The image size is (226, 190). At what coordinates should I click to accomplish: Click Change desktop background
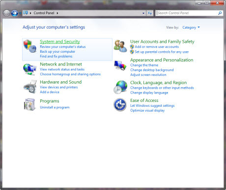point(152,70)
